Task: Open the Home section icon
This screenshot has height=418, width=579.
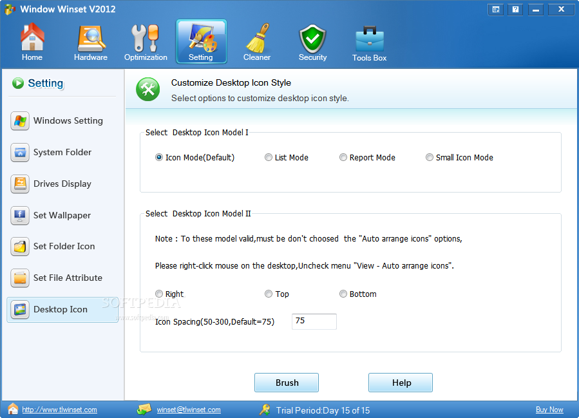Action: 32,37
